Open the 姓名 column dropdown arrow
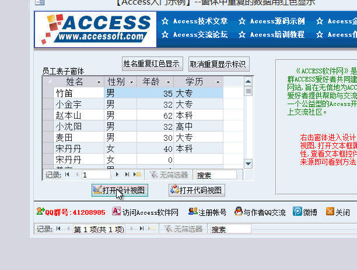The height and width of the screenshot is (270, 357). coord(99,82)
